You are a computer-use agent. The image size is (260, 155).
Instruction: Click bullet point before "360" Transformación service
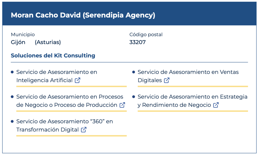[12, 122]
